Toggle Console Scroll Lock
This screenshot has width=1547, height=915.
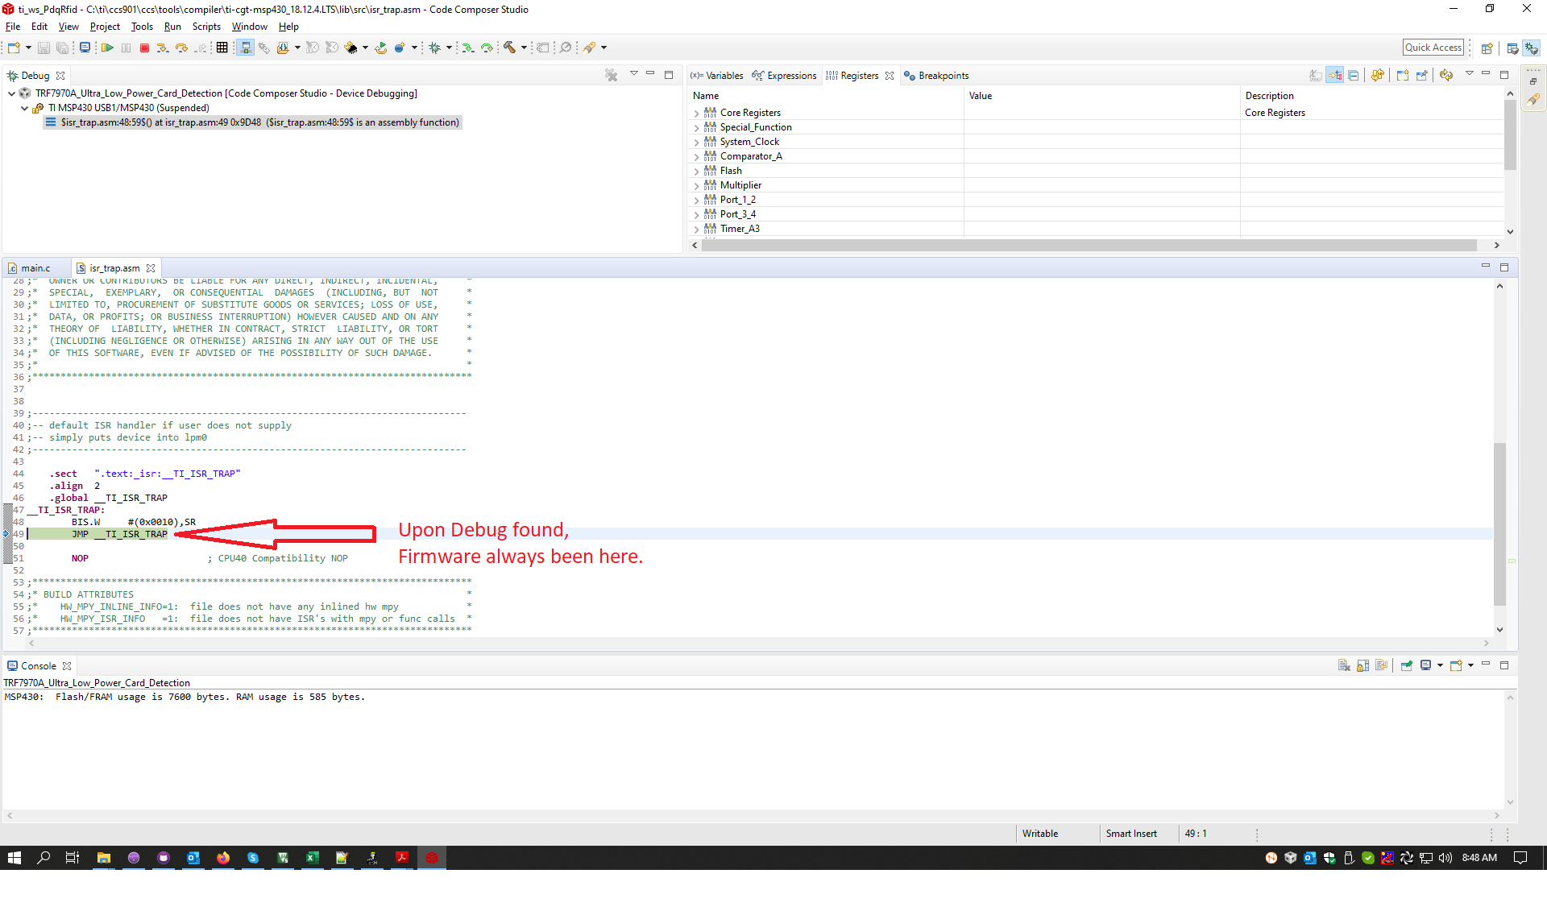(1362, 666)
